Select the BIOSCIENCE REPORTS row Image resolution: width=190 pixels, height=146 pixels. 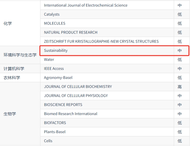point(63,105)
